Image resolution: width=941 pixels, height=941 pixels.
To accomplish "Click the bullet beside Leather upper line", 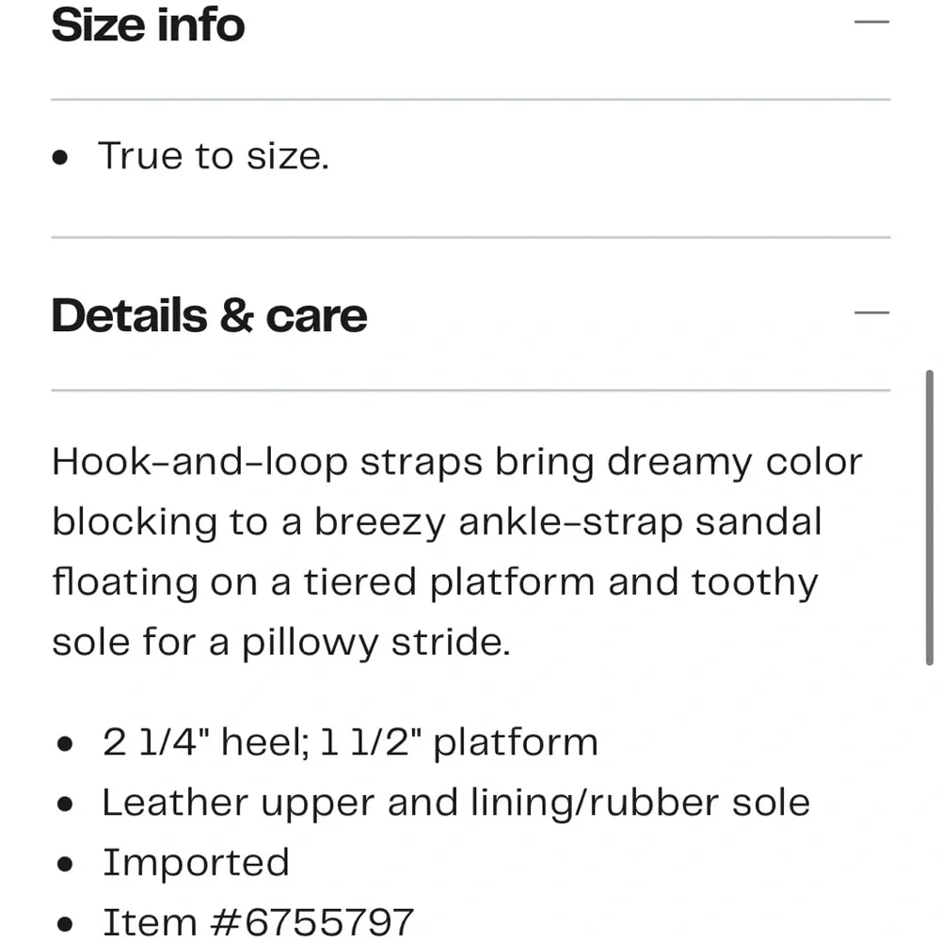I will pos(65,805).
